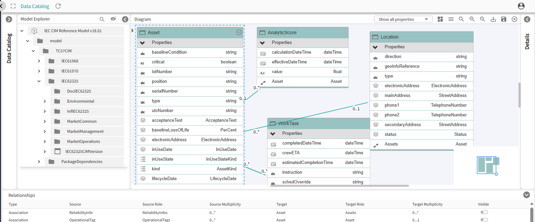The height and width of the screenshot is (222, 535).
Task: Collapse the IEC62325 folder
Action: pos(39,81)
